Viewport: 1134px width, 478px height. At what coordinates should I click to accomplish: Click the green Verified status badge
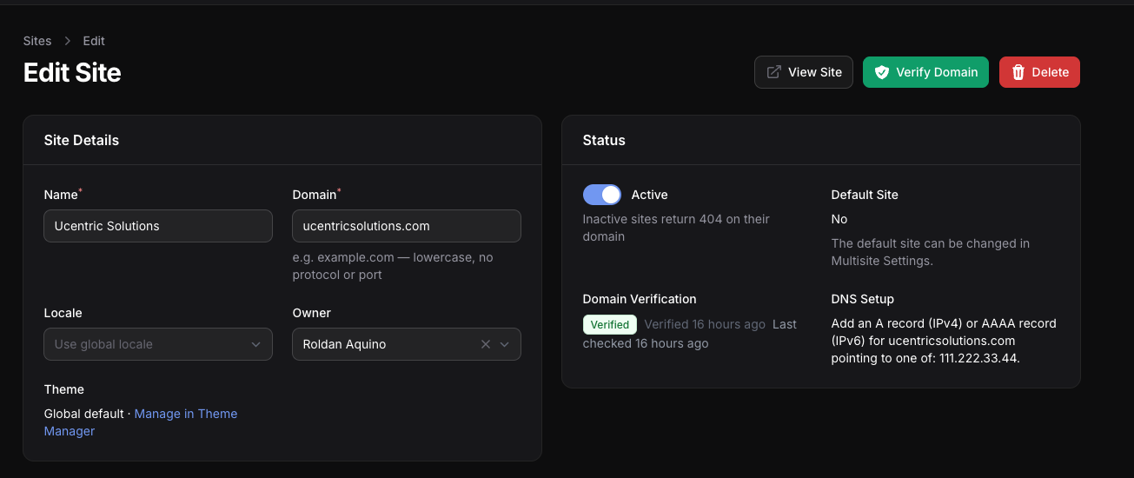(609, 324)
